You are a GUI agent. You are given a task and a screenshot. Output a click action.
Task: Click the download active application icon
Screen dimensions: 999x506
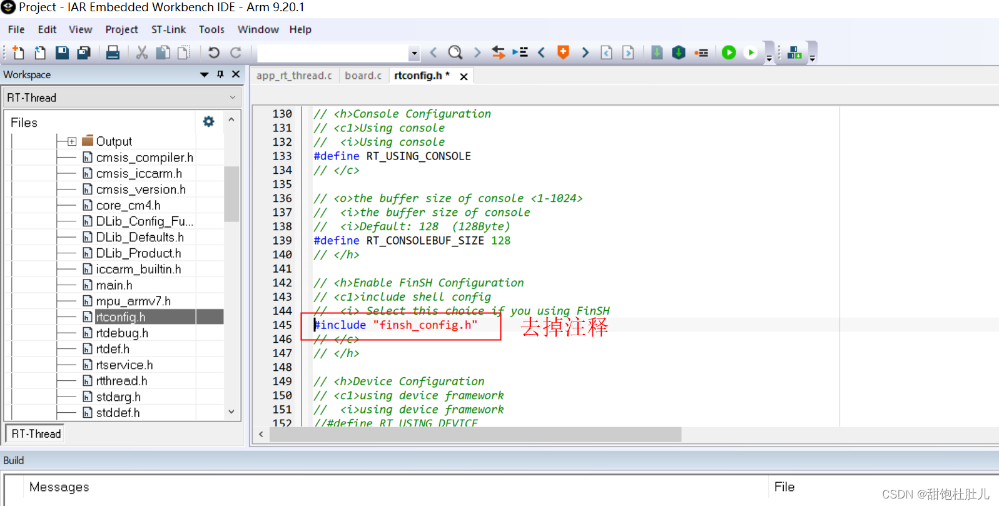point(794,53)
